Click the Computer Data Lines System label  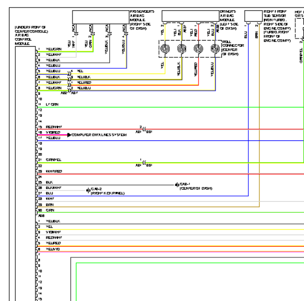click(x=99, y=135)
